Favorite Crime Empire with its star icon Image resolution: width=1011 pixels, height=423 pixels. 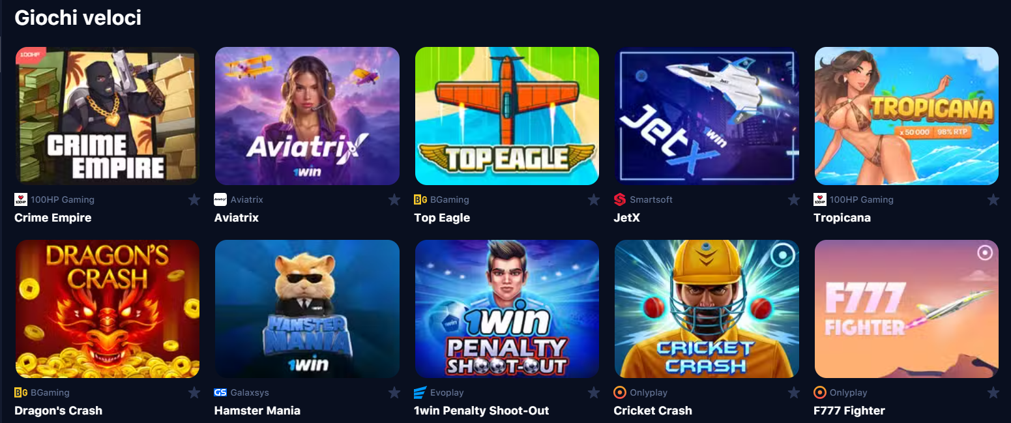[194, 199]
